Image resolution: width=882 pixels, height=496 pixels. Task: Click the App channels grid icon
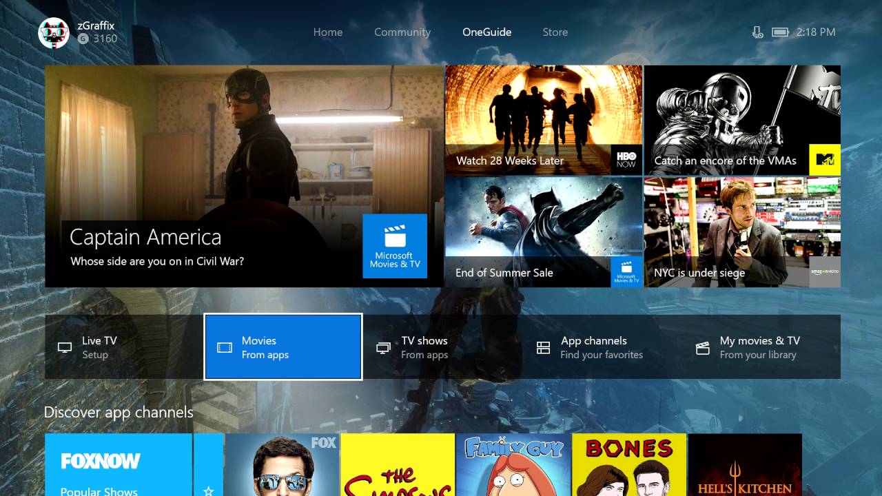(543, 348)
